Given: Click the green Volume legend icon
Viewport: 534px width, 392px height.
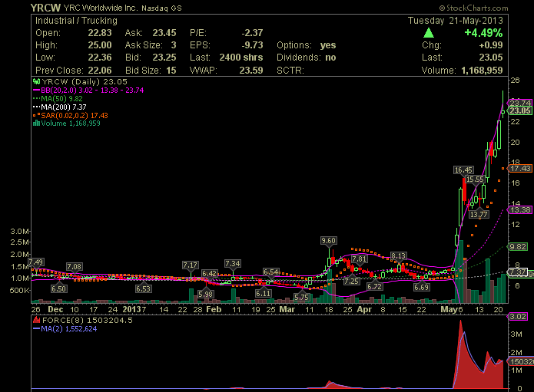Looking at the screenshot, I should click(35, 123).
